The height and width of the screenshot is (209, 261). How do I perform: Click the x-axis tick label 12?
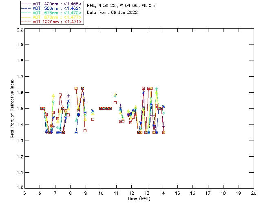click(x=131, y=193)
